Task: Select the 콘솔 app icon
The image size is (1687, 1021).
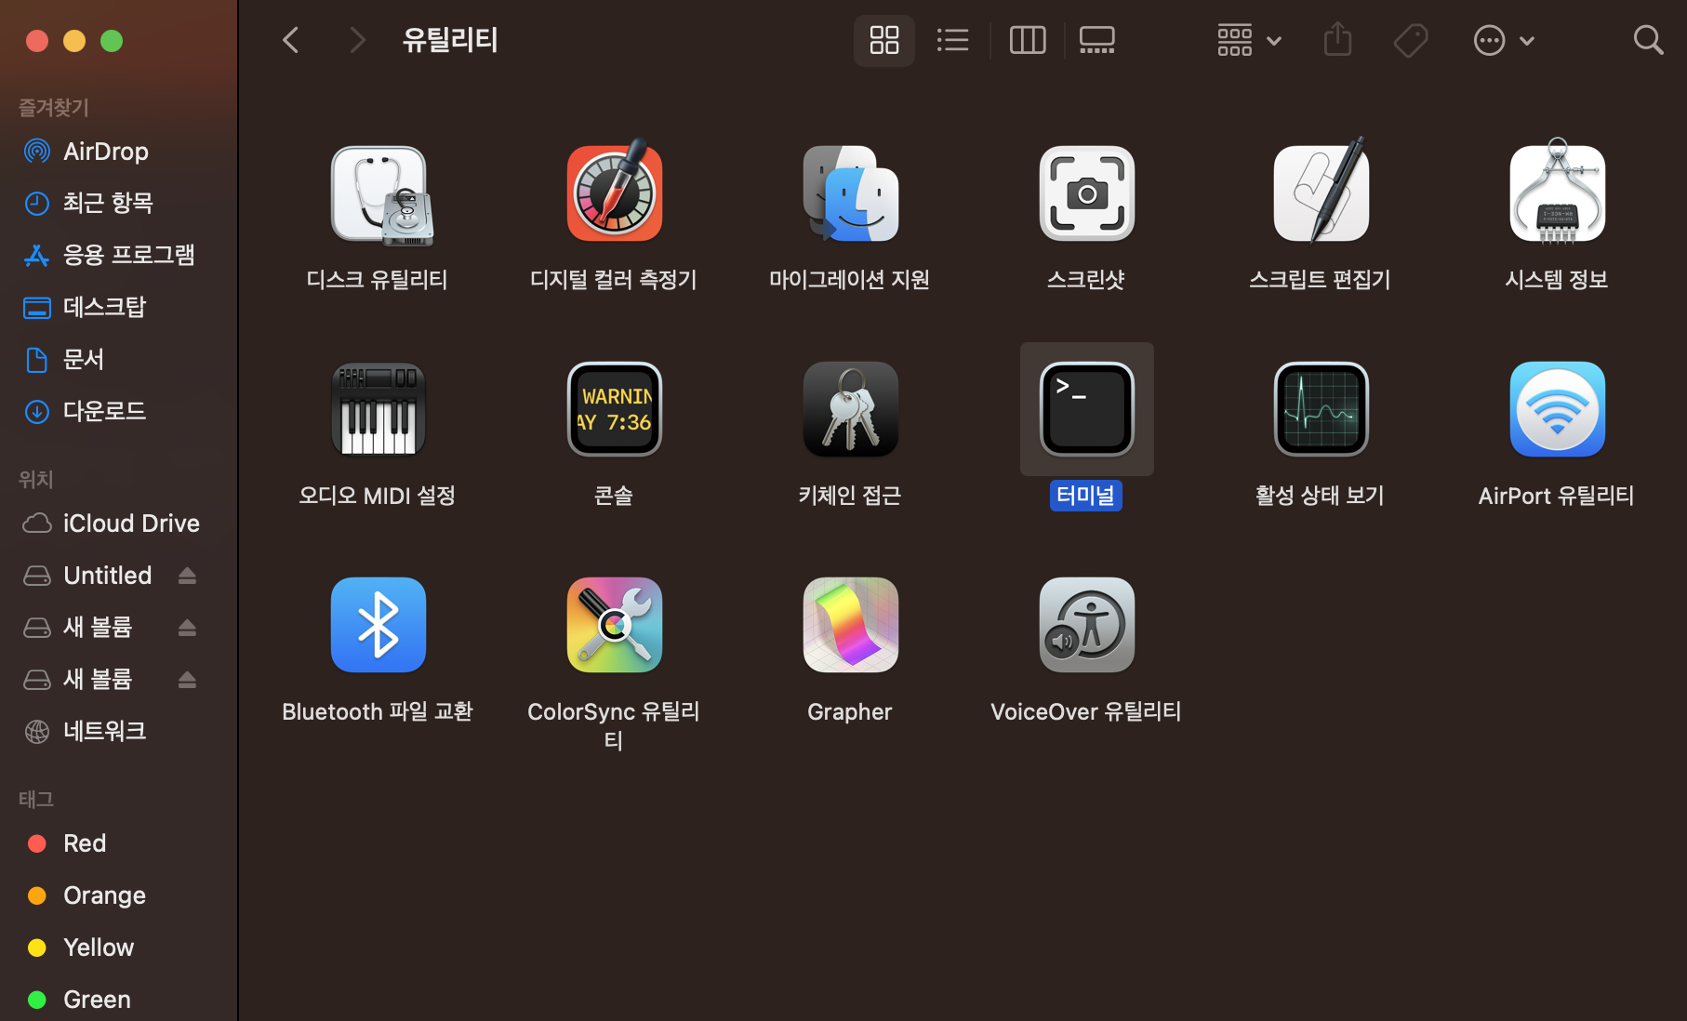Action: [615, 409]
